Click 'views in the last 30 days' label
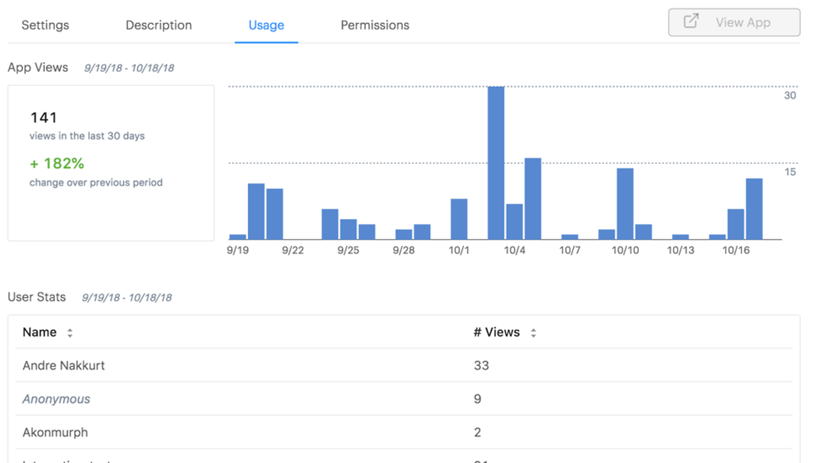Image resolution: width=819 pixels, height=463 pixels. 87,136
